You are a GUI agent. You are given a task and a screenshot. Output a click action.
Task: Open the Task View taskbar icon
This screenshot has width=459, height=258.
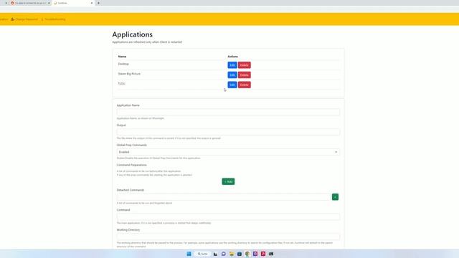pyautogui.click(x=215, y=254)
